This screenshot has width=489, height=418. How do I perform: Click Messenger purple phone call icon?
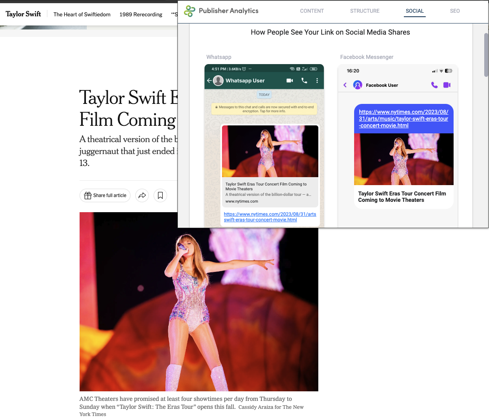(434, 85)
